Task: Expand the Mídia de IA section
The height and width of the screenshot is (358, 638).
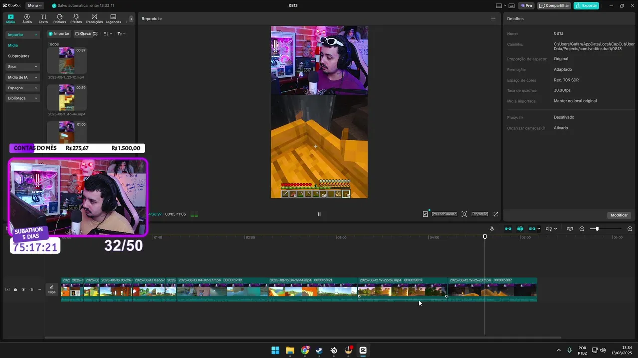Action: tap(23, 77)
